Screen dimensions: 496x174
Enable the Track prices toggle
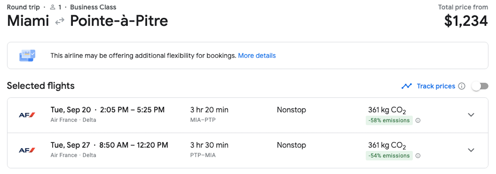[480, 86]
